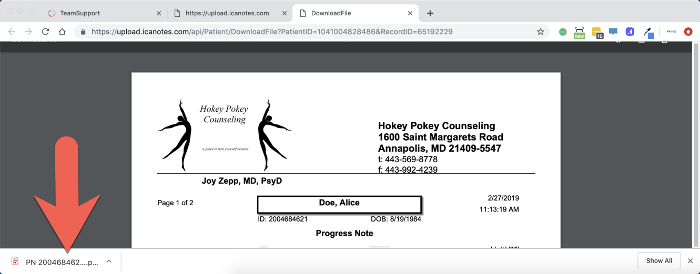Expand the downloaded PN file options chevron
The image size is (700, 274).
click(x=109, y=261)
